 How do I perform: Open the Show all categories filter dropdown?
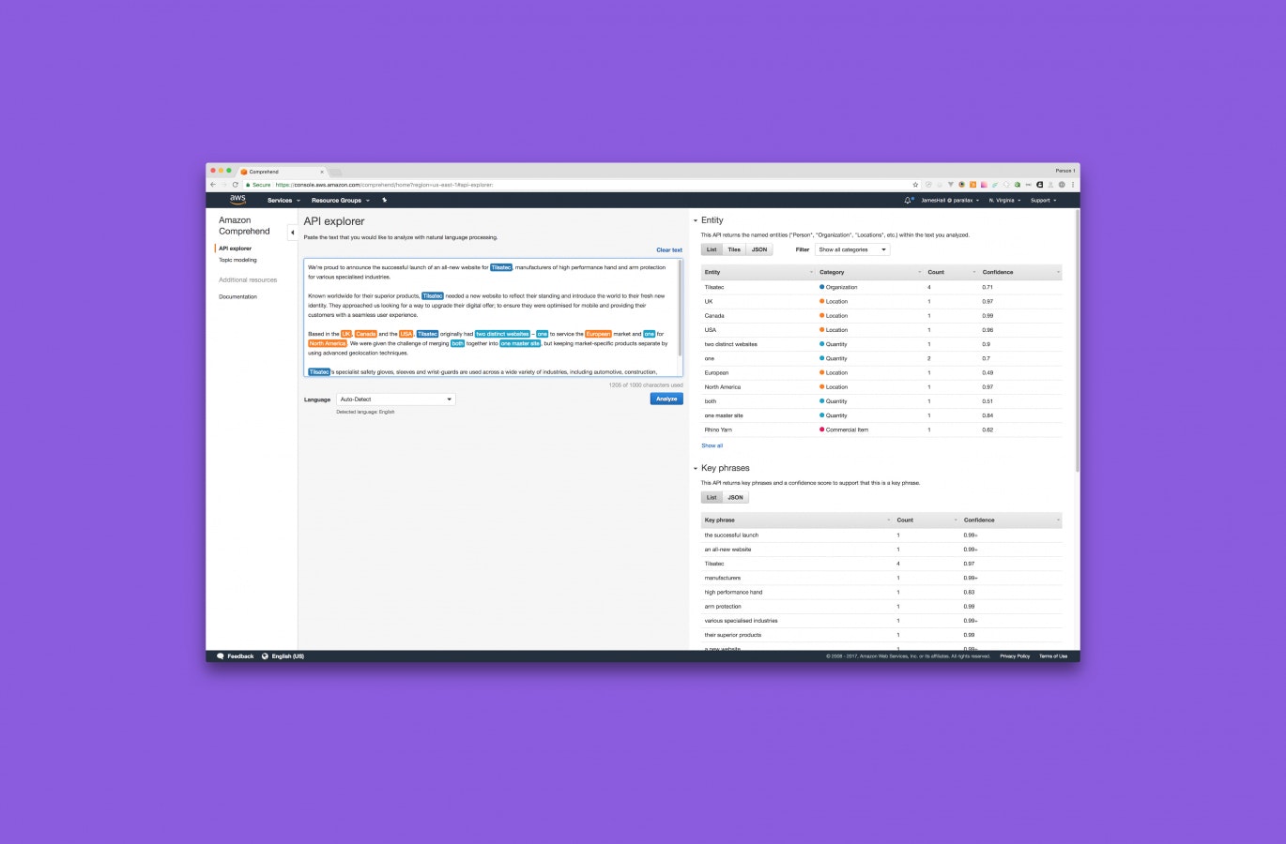pyautogui.click(x=852, y=249)
